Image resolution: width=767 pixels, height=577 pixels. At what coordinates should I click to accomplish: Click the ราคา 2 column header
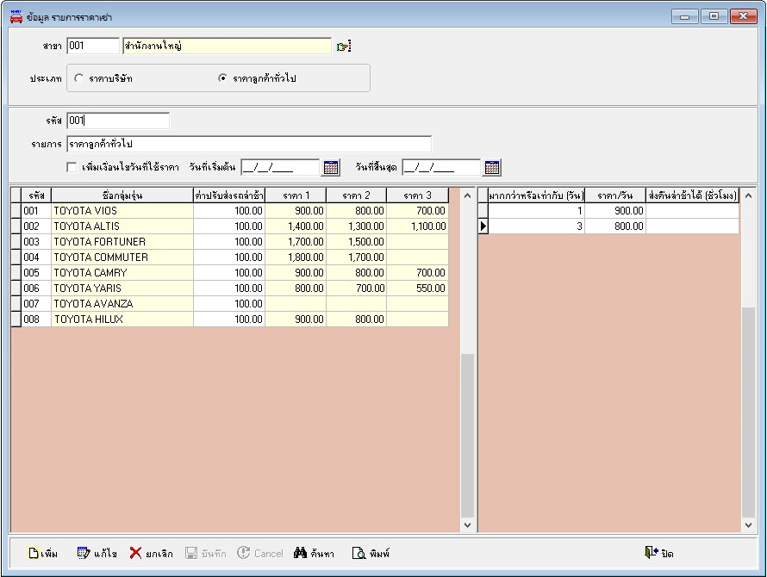pyautogui.click(x=356, y=195)
